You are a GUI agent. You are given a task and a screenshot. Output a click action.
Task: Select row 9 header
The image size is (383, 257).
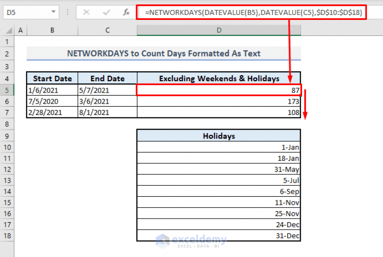(x=7, y=136)
